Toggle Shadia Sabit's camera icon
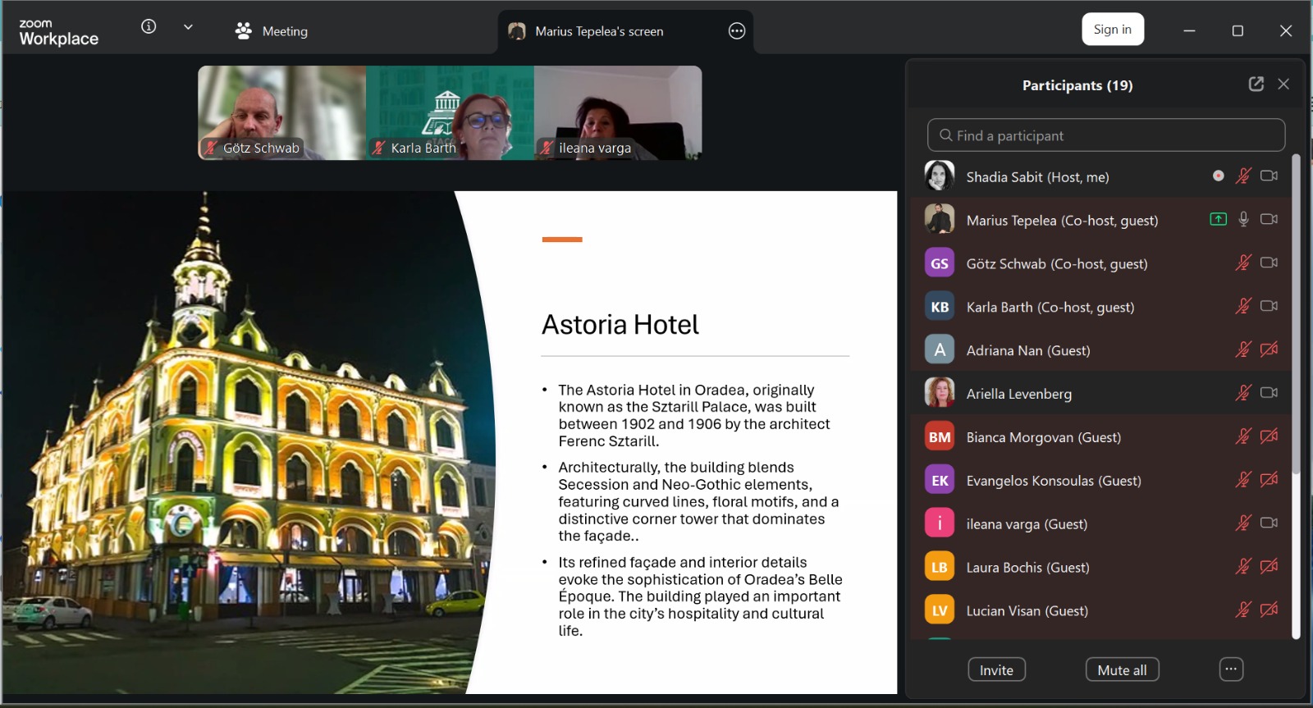Screen dimensions: 1313x708 pos(1269,176)
